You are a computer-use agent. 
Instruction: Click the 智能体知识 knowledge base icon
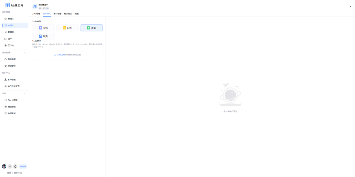(x=35, y=6)
